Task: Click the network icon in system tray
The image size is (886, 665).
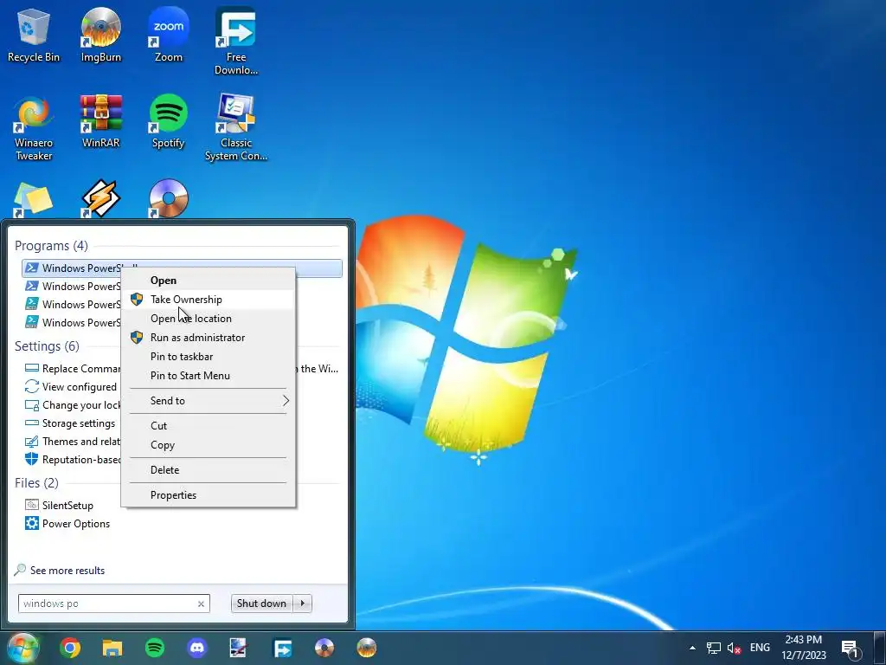Action: [714, 648]
